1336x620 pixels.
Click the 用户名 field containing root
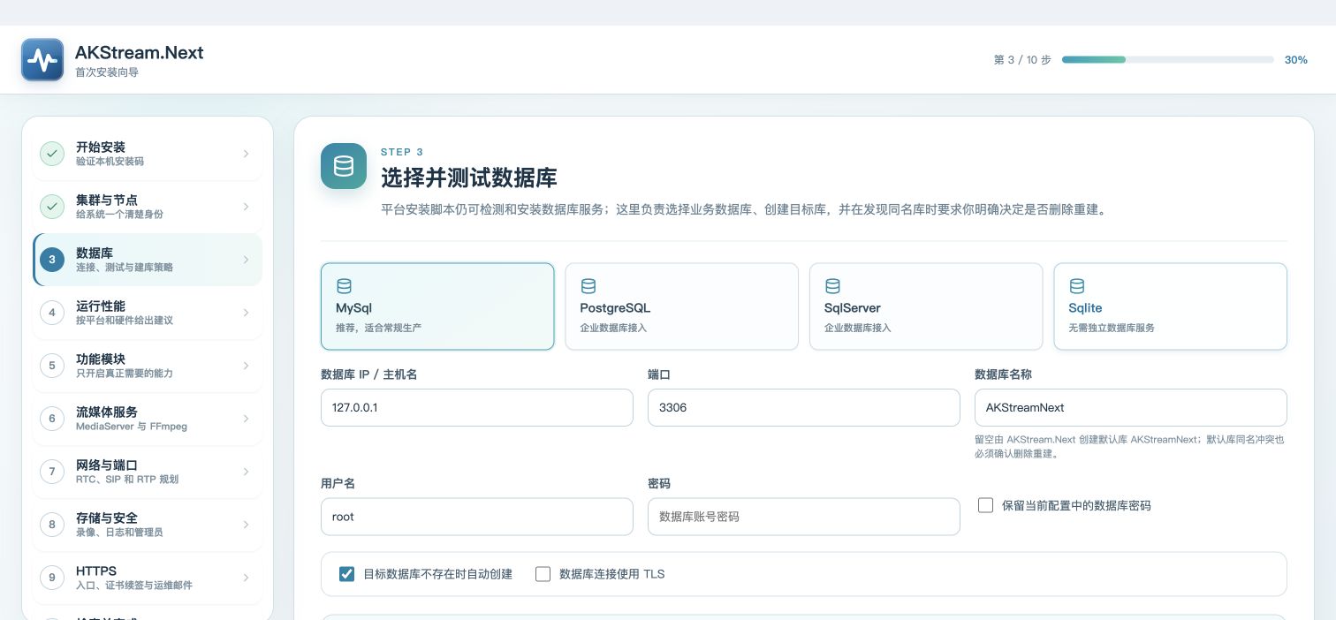pos(477,517)
